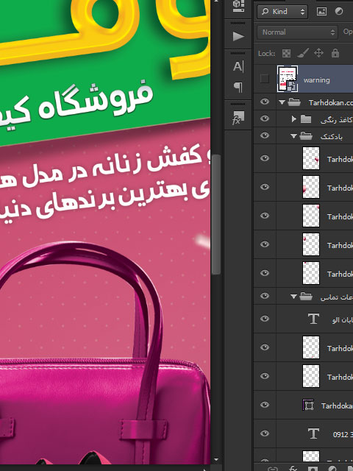The height and width of the screenshot is (471, 353).
Task: Hide the Tarhdokan.com group
Action: pyautogui.click(x=265, y=102)
